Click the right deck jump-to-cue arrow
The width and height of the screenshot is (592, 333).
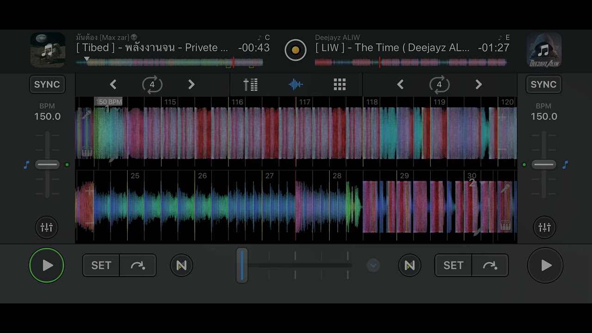[490, 265]
